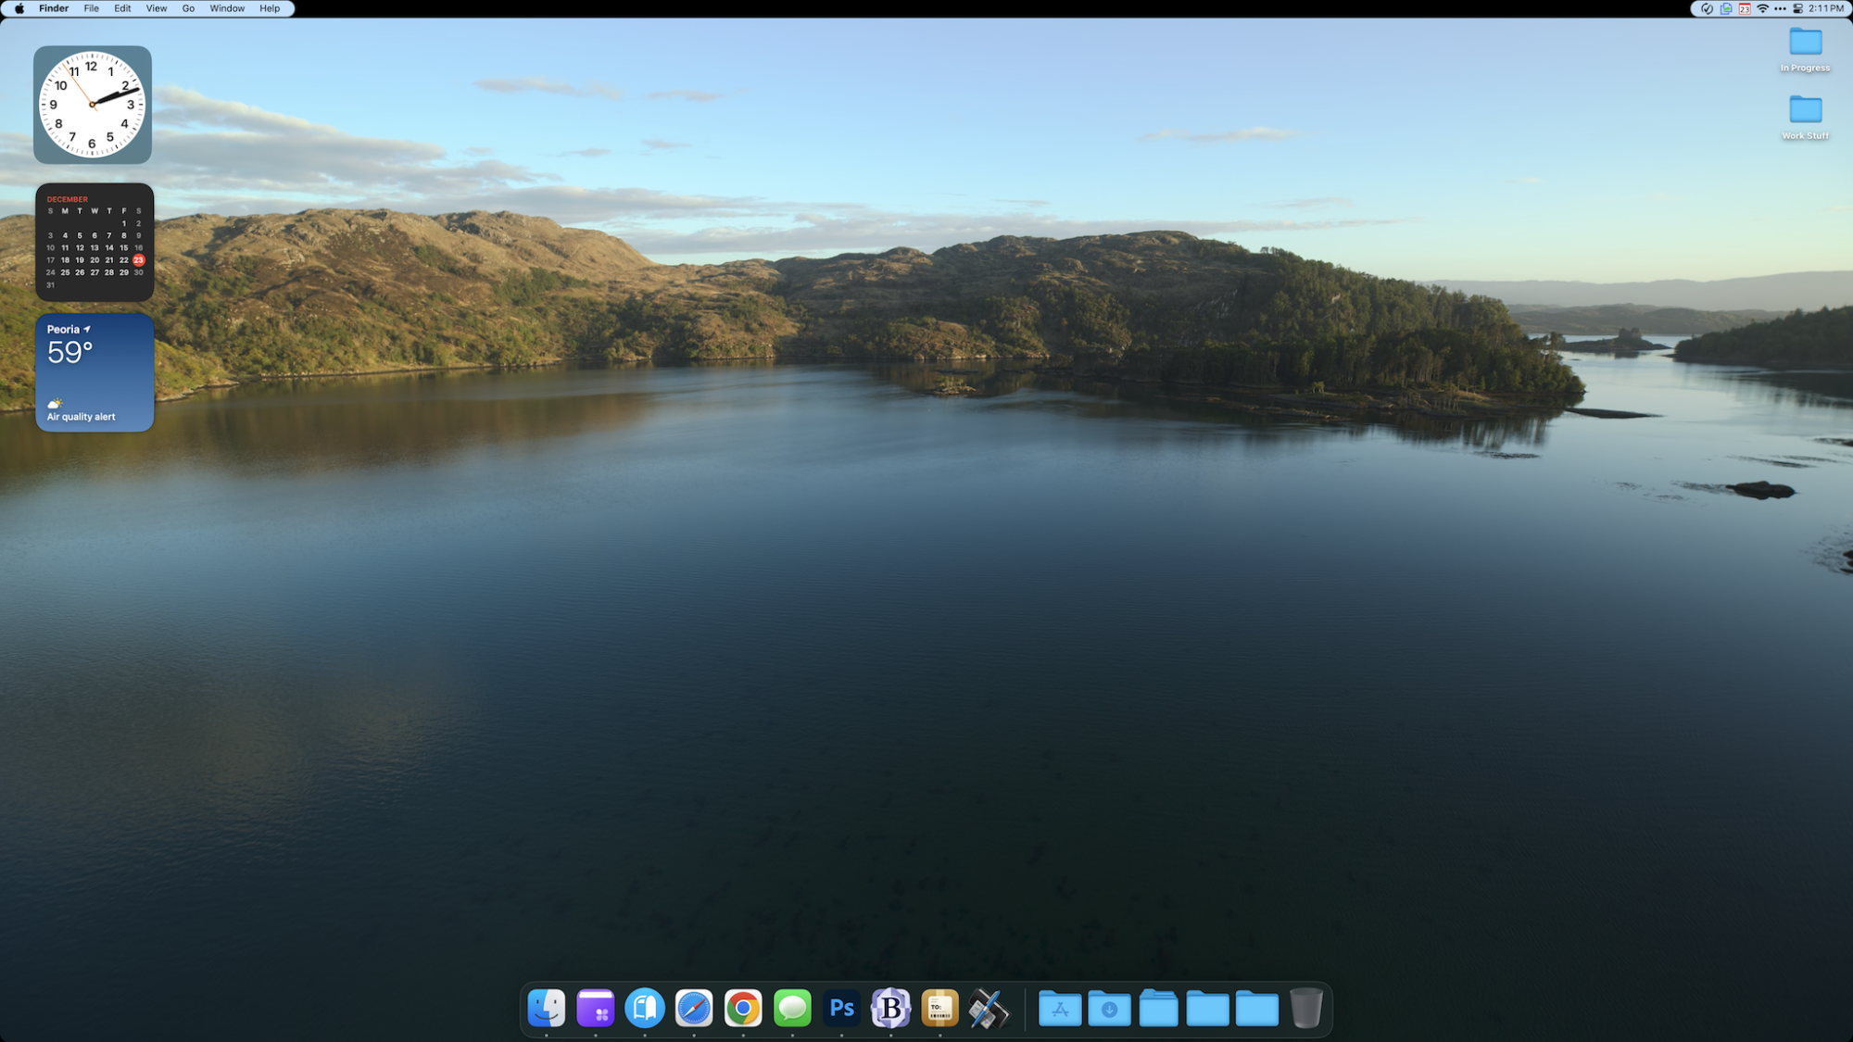1853x1042 pixels.
Task: Expand the Applications folder stack
Action: click(x=1060, y=1008)
